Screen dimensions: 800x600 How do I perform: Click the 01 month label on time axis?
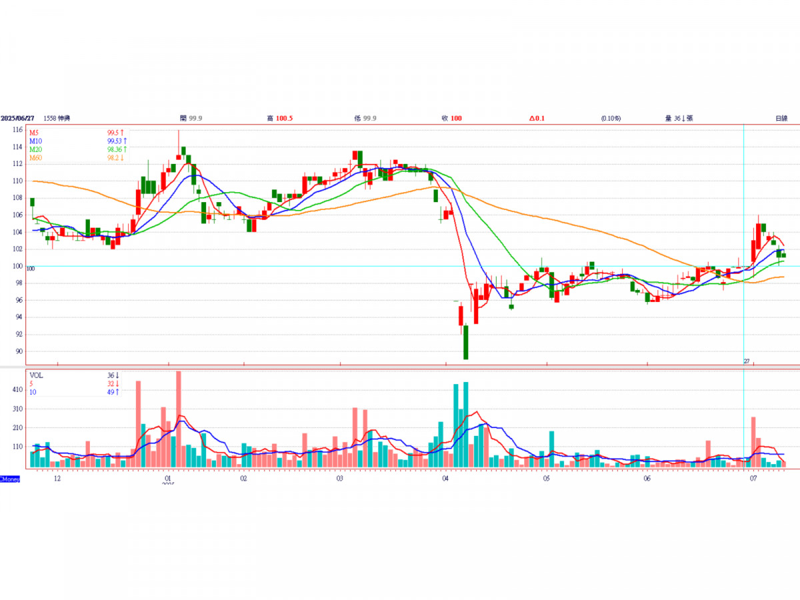tap(168, 479)
